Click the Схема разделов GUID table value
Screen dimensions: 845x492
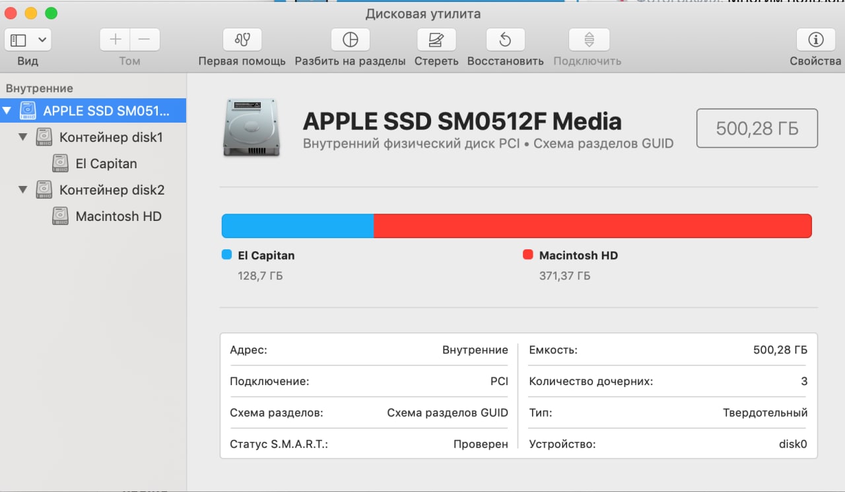point(448,413)
